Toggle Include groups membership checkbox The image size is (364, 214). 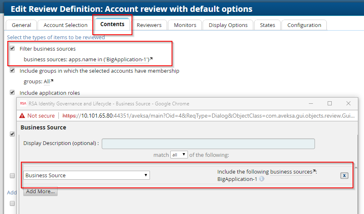click(x=12, y=71)
